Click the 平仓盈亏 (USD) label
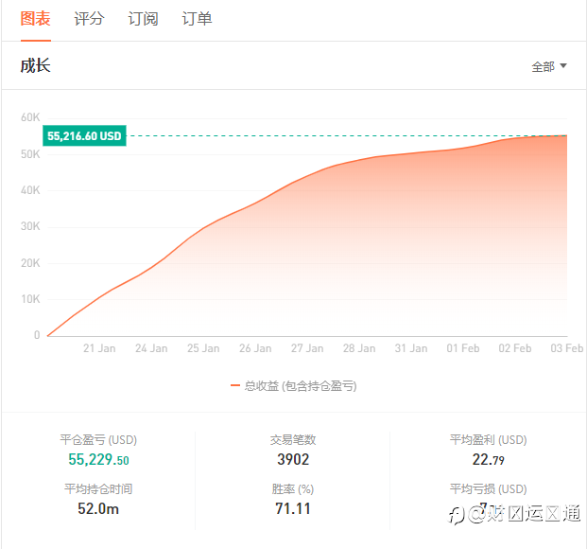This screenshot has width=587, height=549. coord(98,439)
